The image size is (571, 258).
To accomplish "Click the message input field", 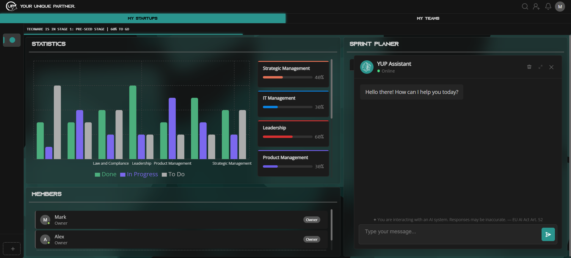I will (450, 235).
